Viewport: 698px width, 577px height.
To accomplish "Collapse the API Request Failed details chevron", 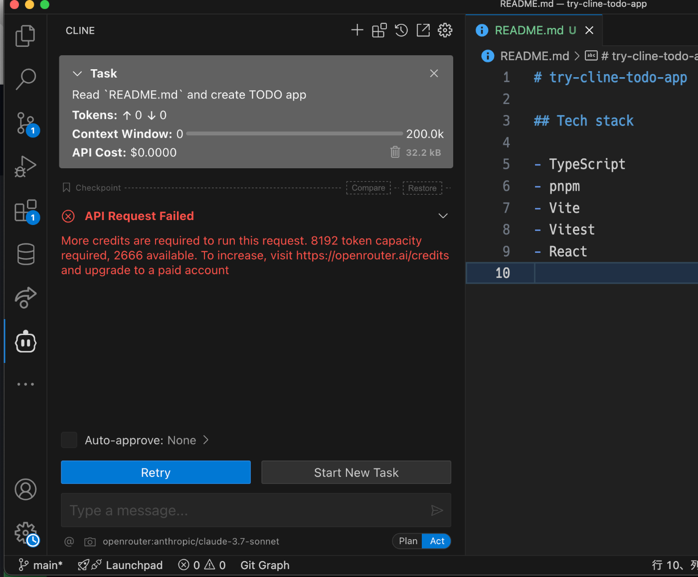I will 443,216.
